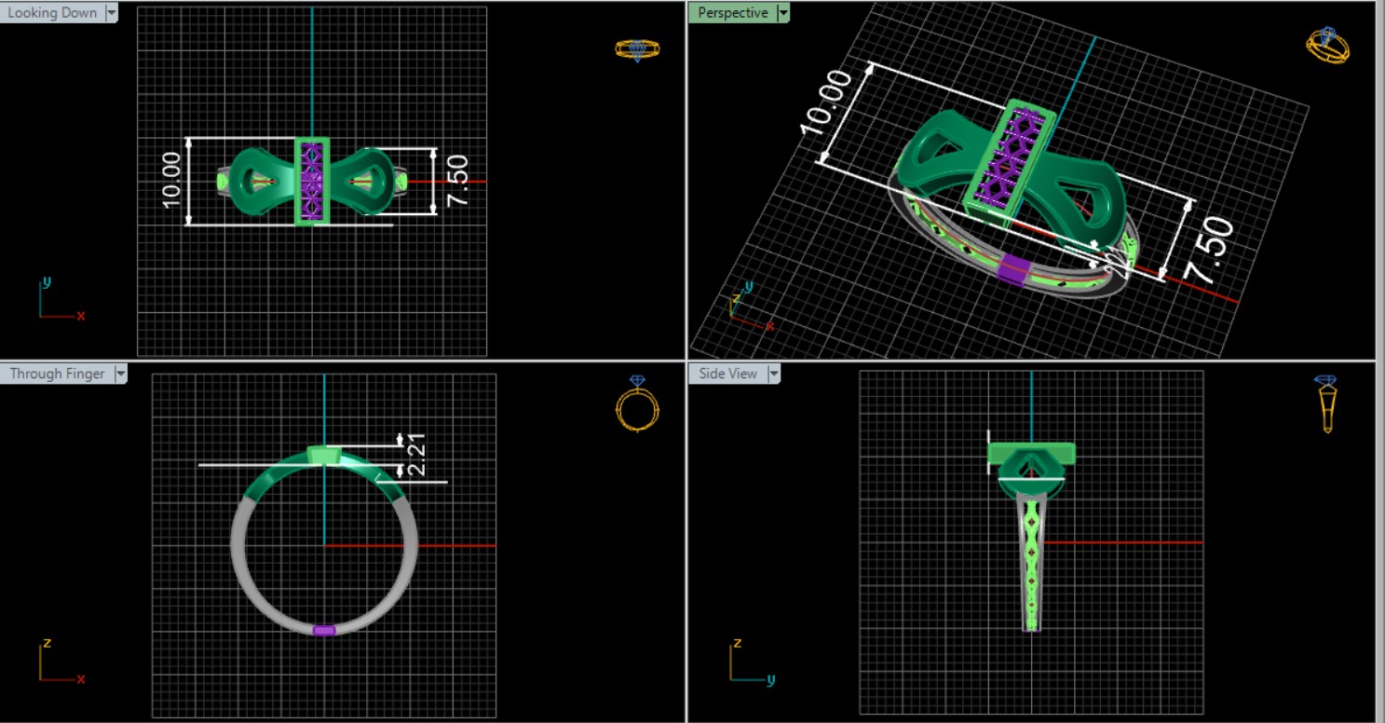Select the 2.21 dimension in Through Finger view
Screen dimensions: 1385x723
tap(415, 454)
